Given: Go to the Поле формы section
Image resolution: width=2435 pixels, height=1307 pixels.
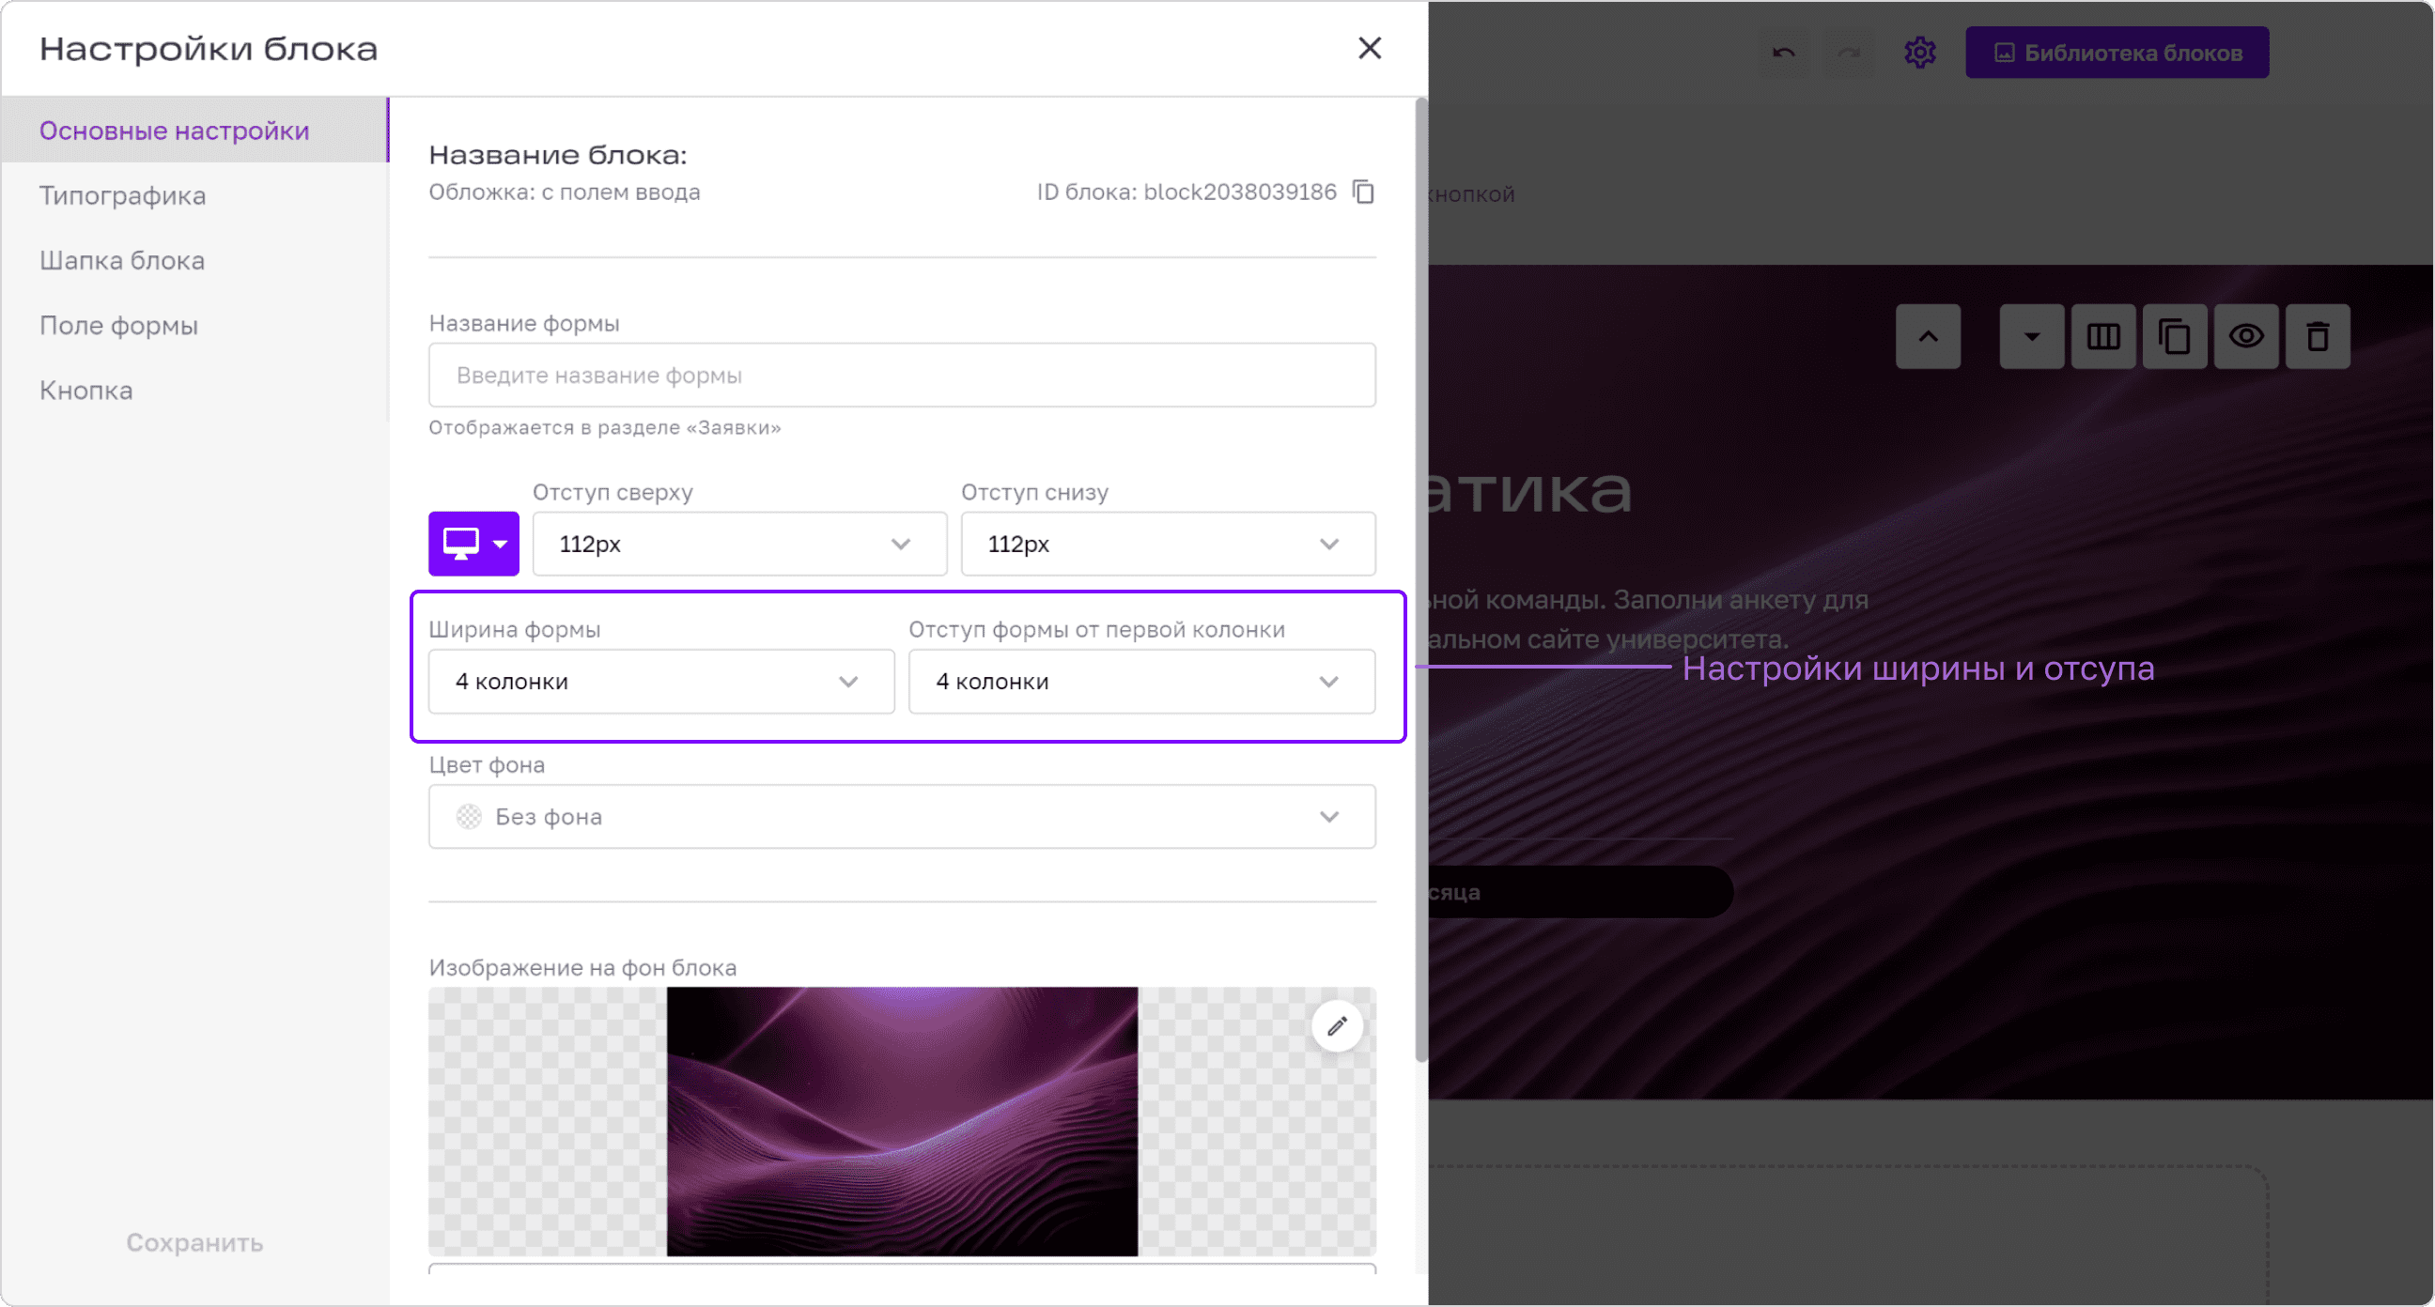Looking at the screenshot, I should 194,325.
